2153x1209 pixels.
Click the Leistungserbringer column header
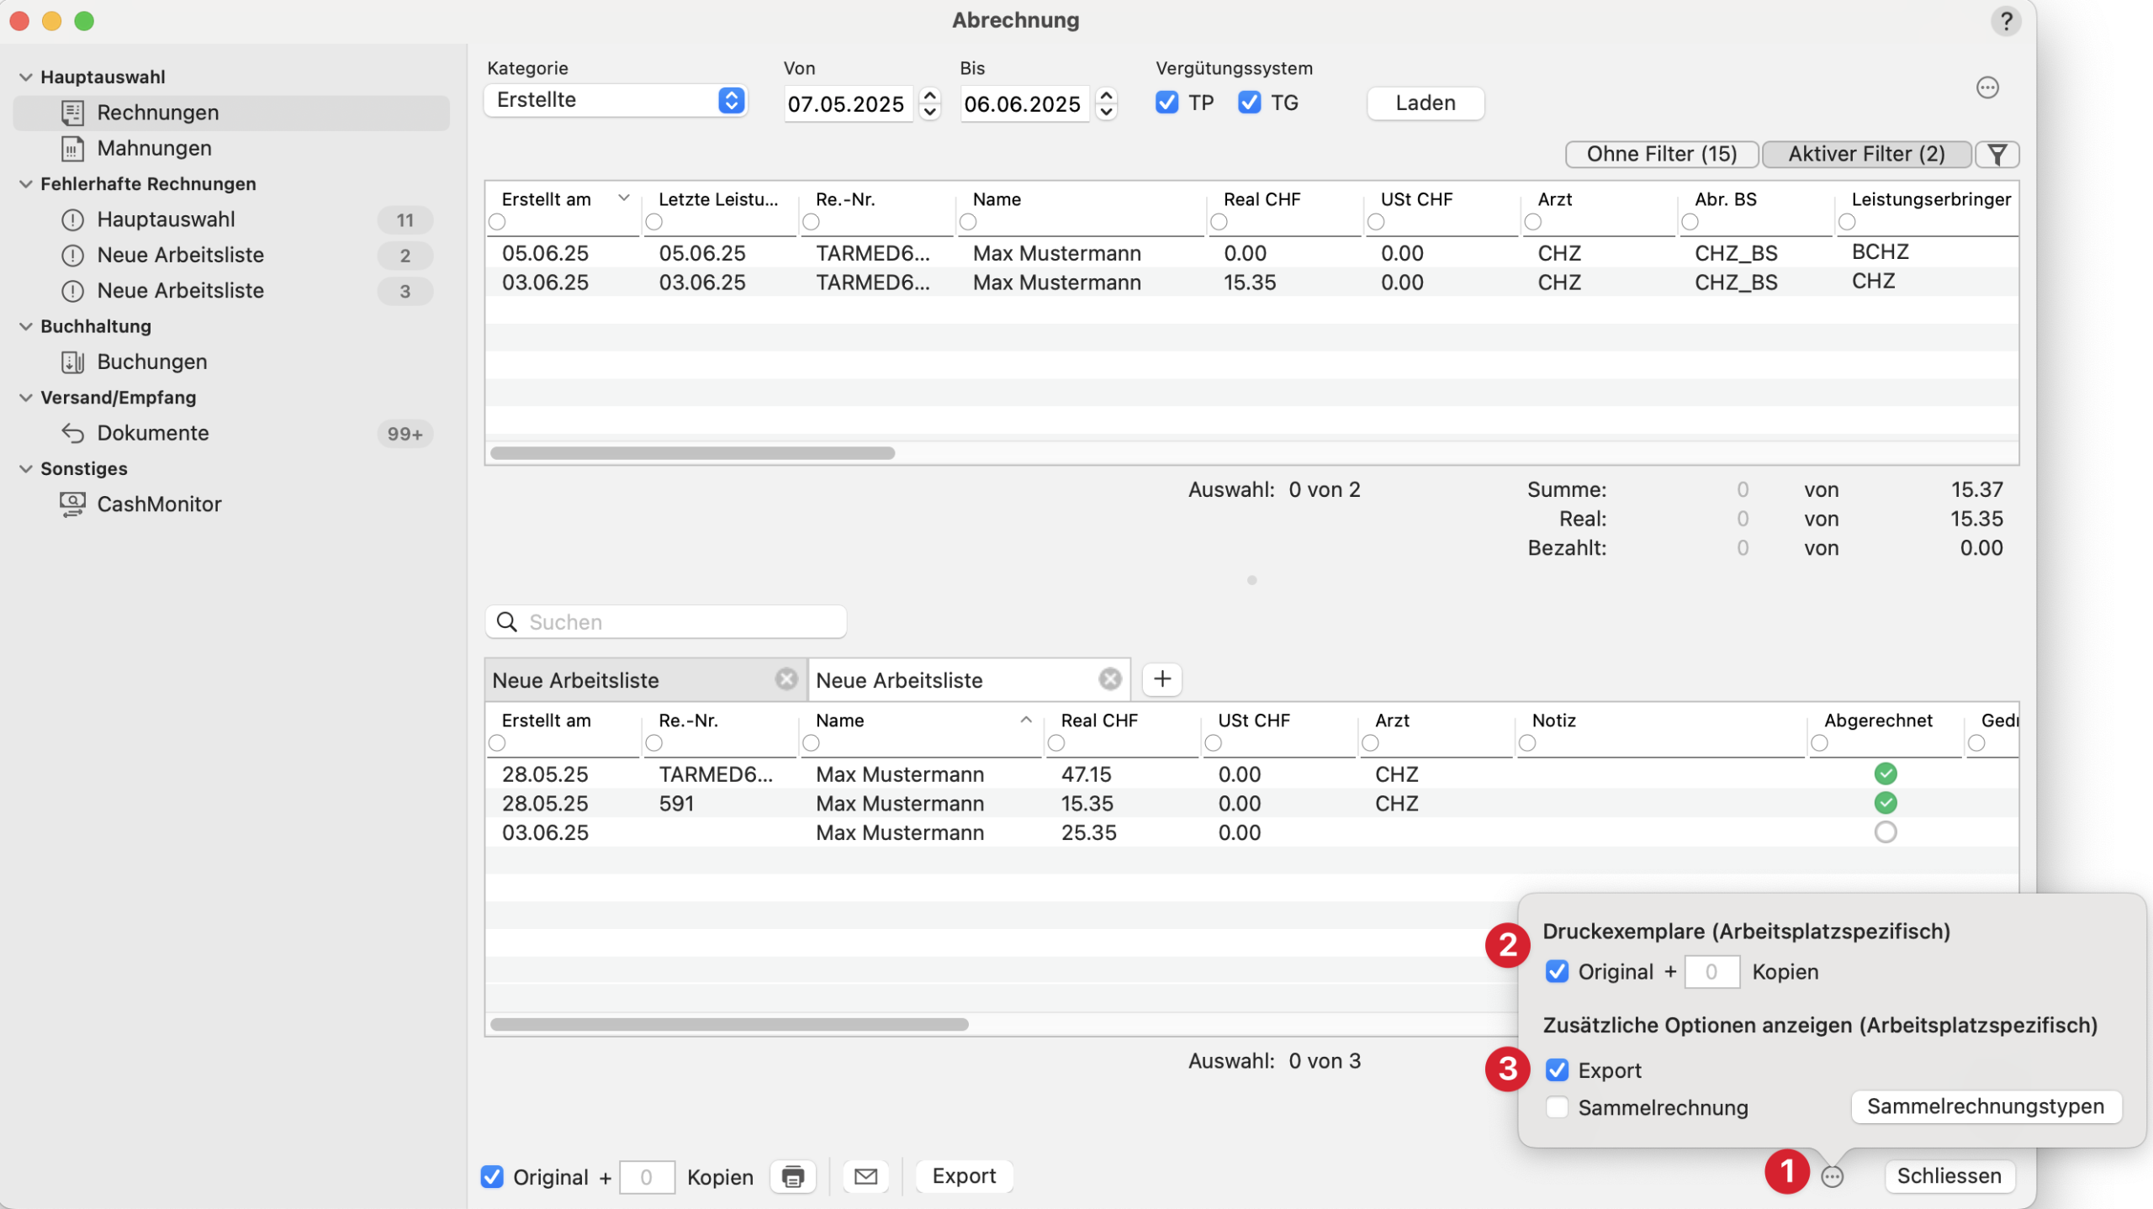click(1931, 199)
